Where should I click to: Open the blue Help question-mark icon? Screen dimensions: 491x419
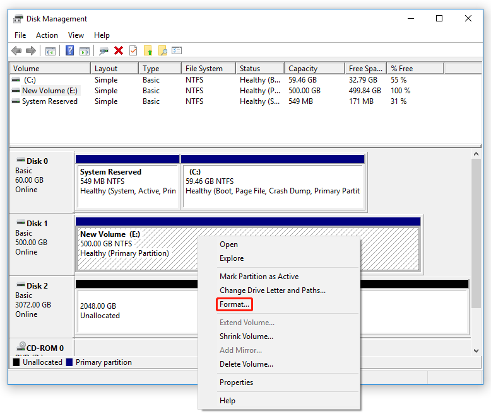pyautogui.click(x=69, y=50)
